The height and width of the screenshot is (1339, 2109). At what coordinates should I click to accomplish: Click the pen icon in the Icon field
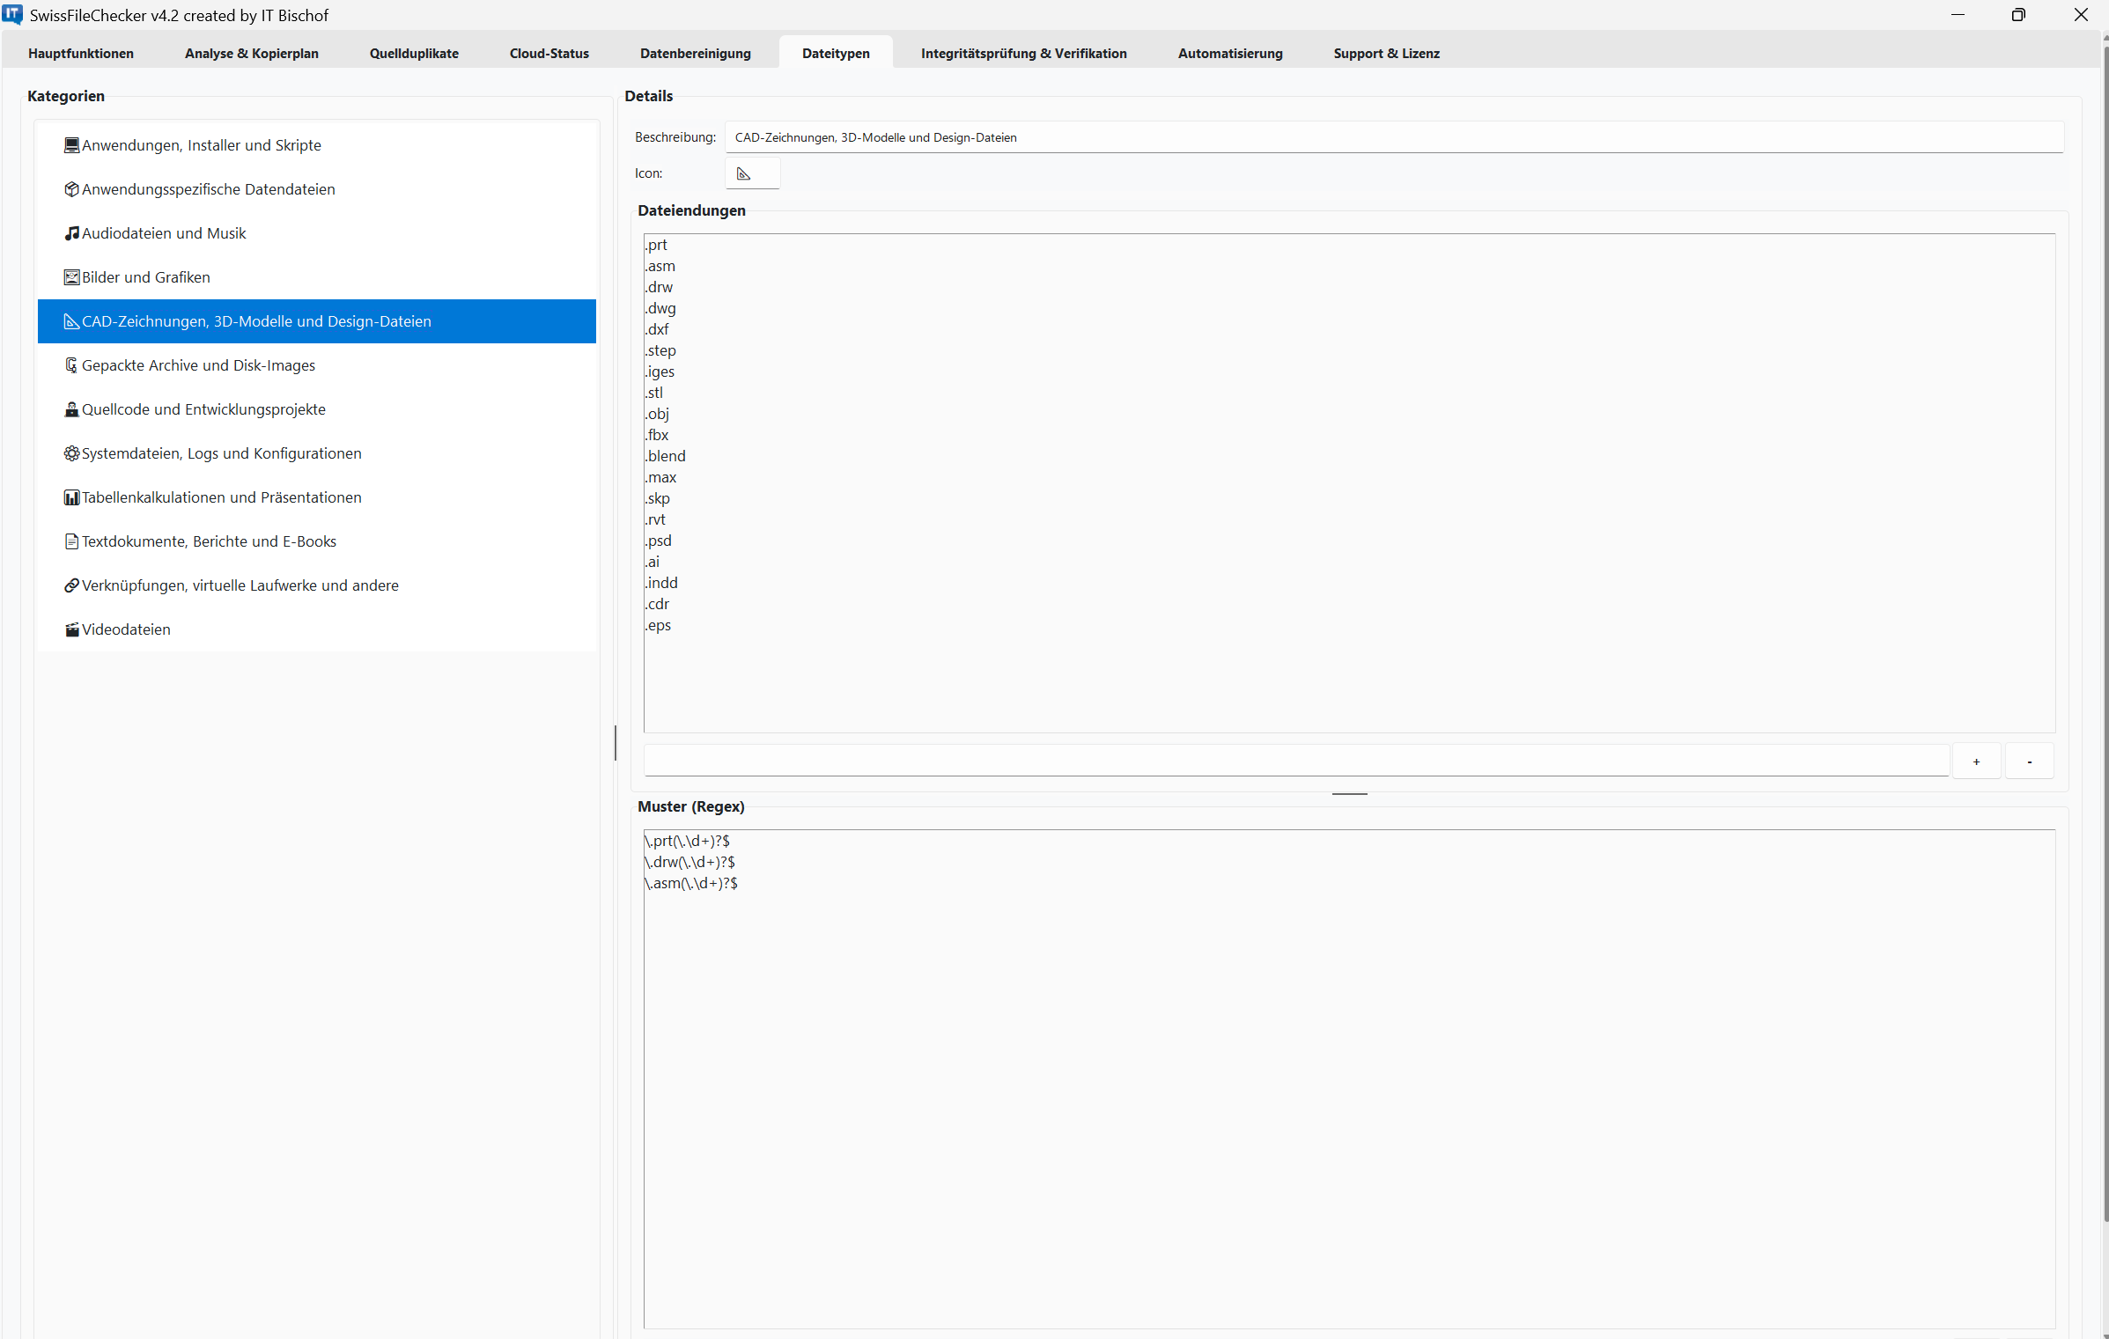pyautogui.click(x=742, y=173)
